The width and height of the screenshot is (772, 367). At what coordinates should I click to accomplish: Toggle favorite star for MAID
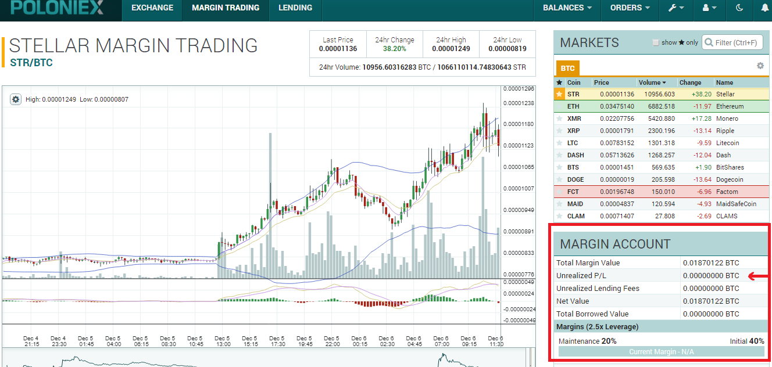click(560, 204)
